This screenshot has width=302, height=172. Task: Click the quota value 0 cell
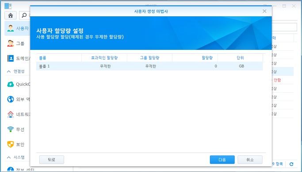pyautogui.click(x=195, y=66)
